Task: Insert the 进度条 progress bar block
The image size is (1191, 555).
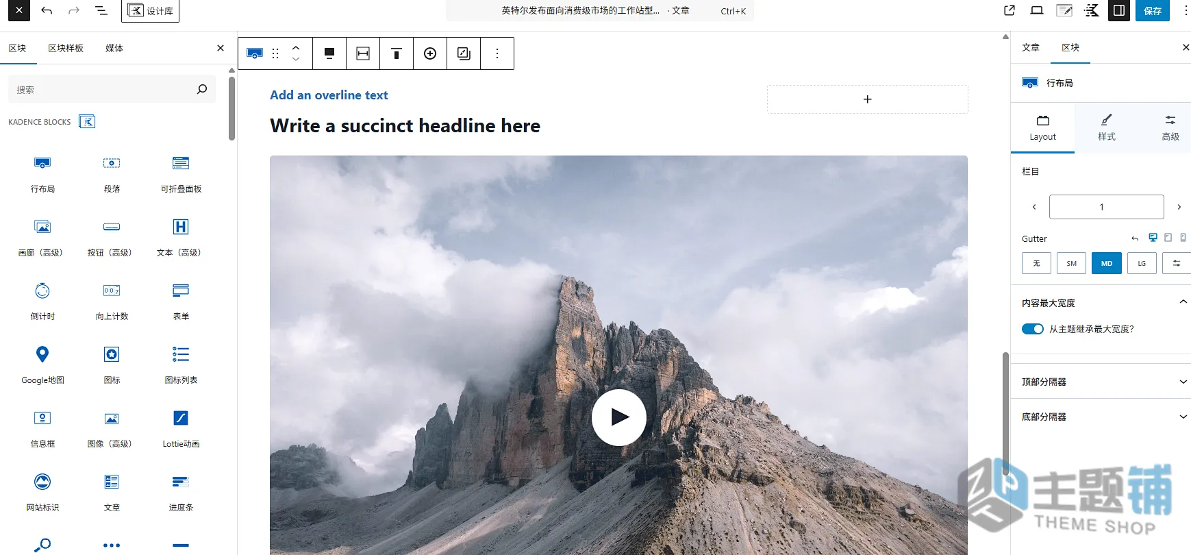Action: pyautogui.click(x=181, y=493)
